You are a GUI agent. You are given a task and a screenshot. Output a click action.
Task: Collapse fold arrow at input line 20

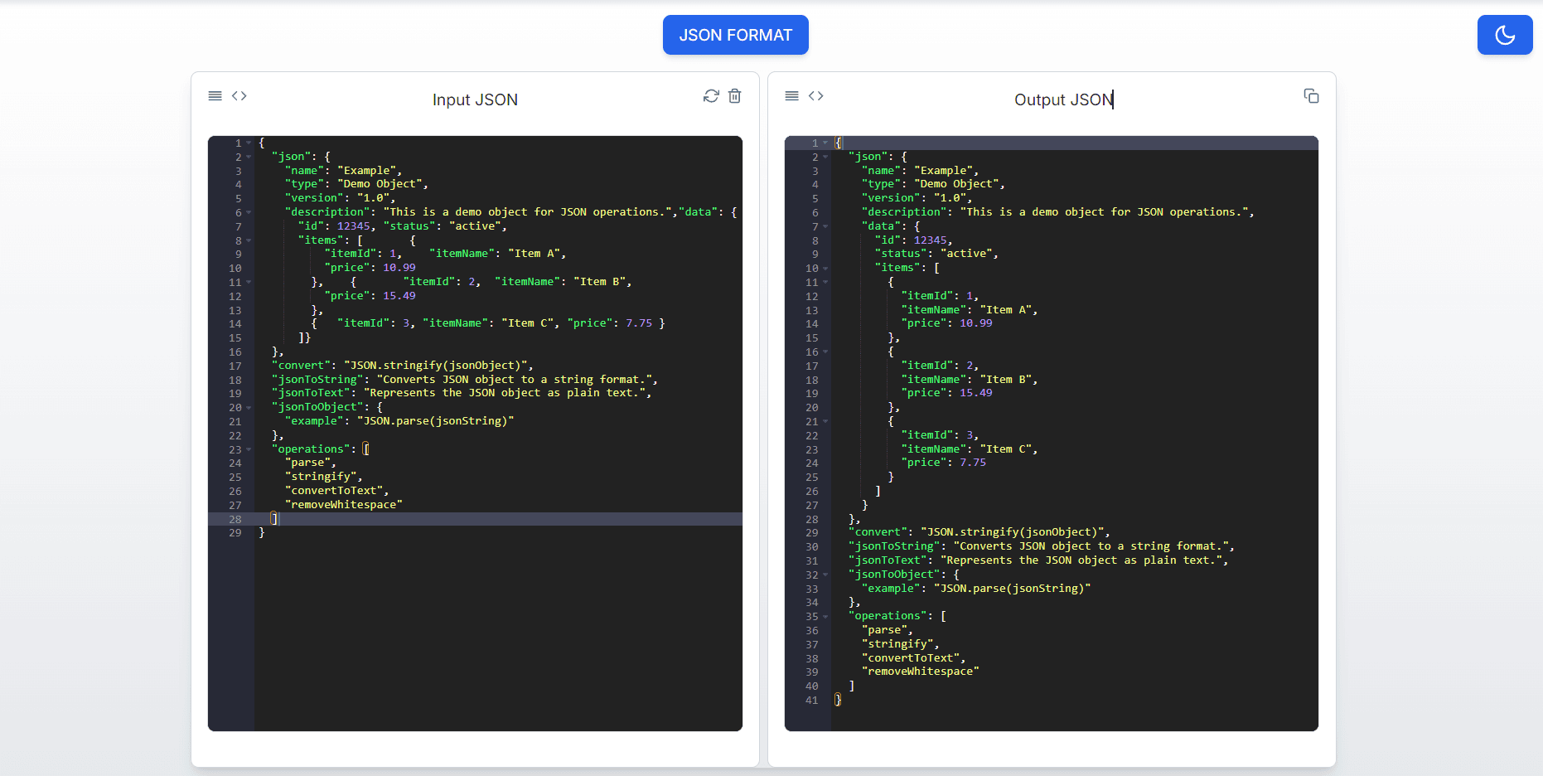click(x=249, y=407)
